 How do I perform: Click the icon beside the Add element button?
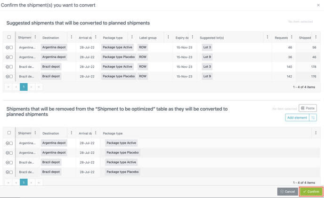(313, 118)
